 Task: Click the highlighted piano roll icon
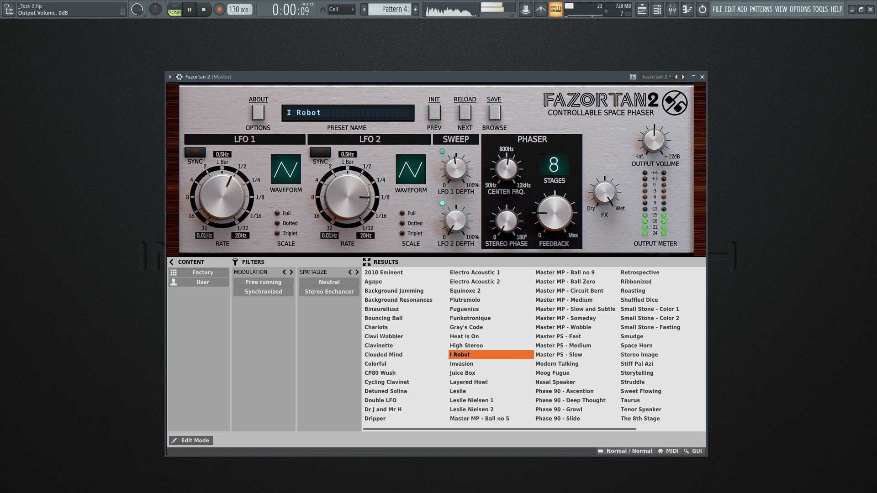[556, 9]
